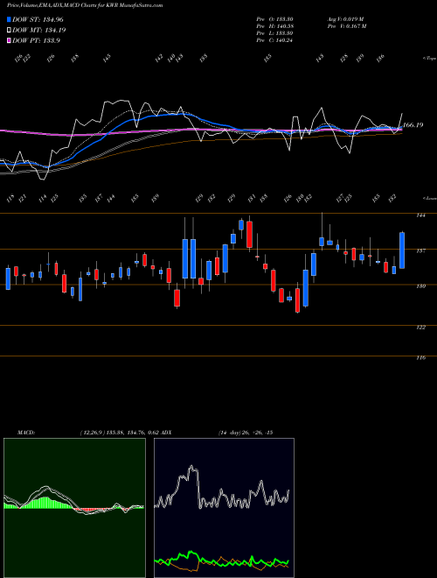Click the white DOW MT legend swatch
This screenshot has width=437, height=578.
tap(9, 30)
